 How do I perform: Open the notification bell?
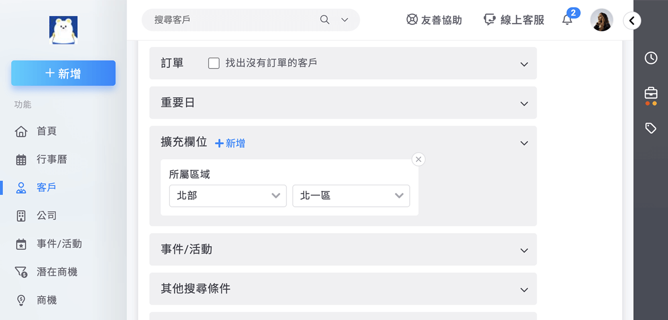567,20
